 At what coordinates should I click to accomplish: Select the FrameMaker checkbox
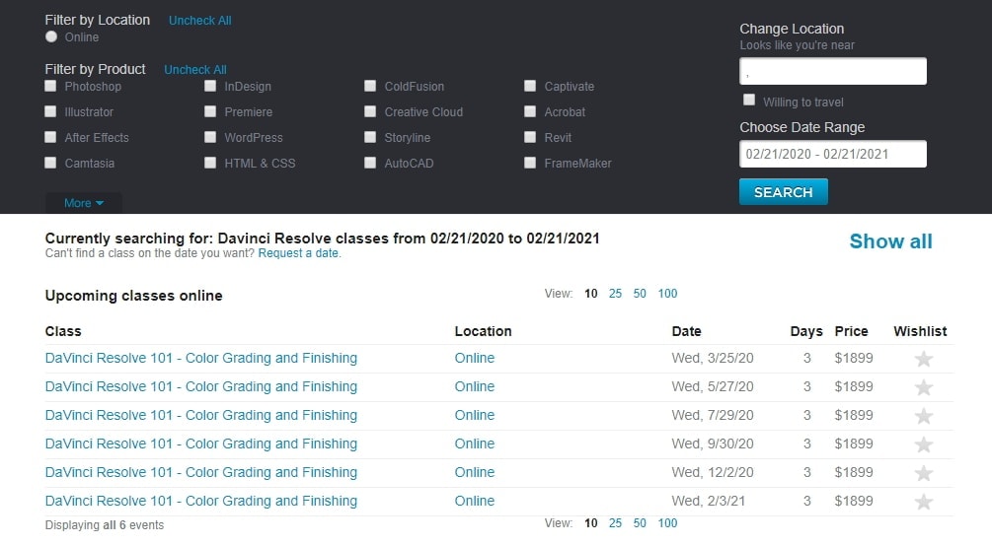pos(530,163)
